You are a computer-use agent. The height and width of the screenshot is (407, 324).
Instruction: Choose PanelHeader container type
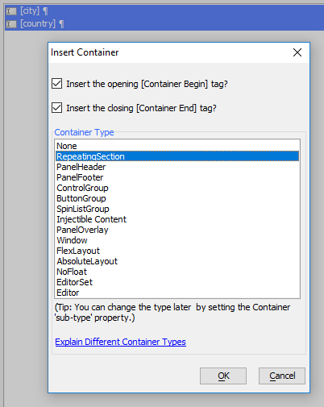pos(177,167)
